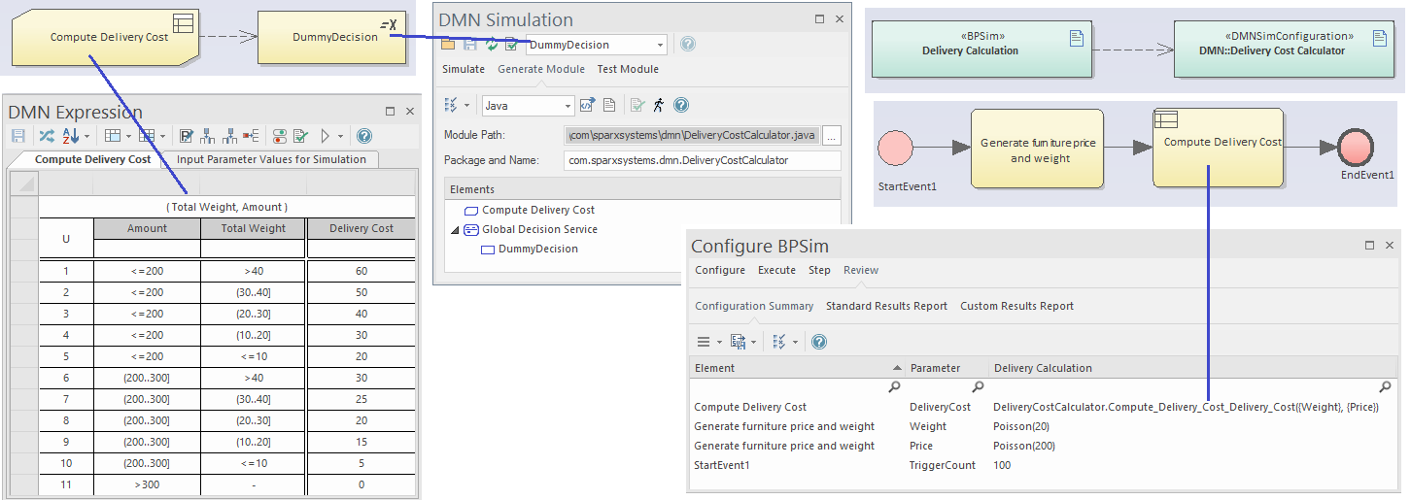This screenshot has width=1411, height=500.
Task: Open the A-Z sort dropdown arrow
Action: [x=87, y=136]
